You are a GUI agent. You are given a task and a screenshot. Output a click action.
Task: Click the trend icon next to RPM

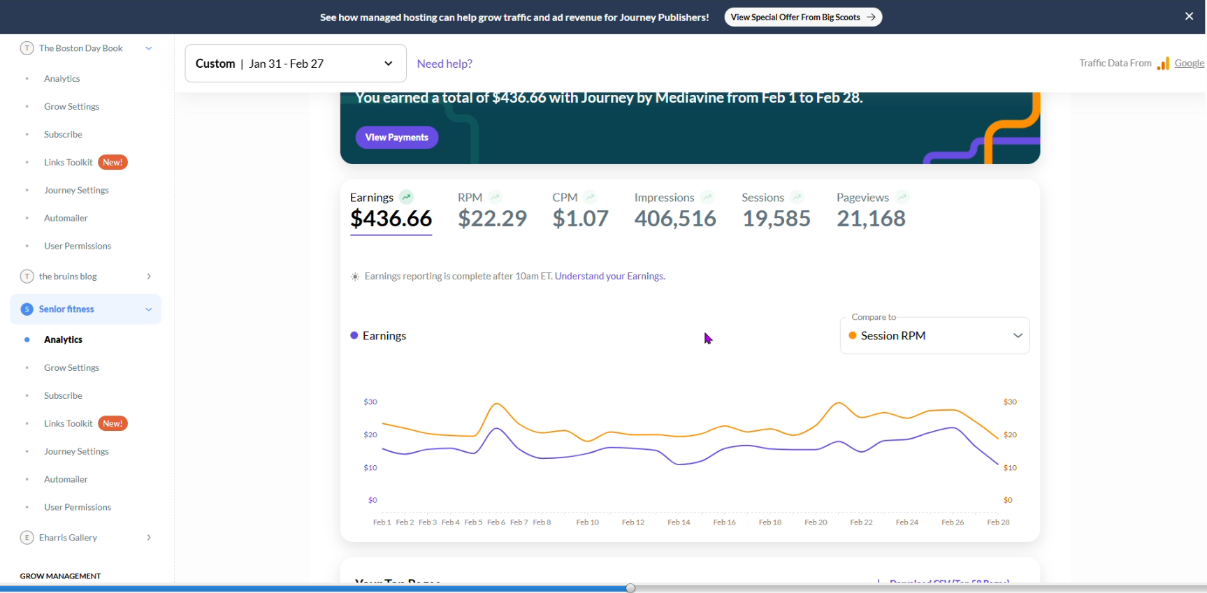(x=495, y=197)
